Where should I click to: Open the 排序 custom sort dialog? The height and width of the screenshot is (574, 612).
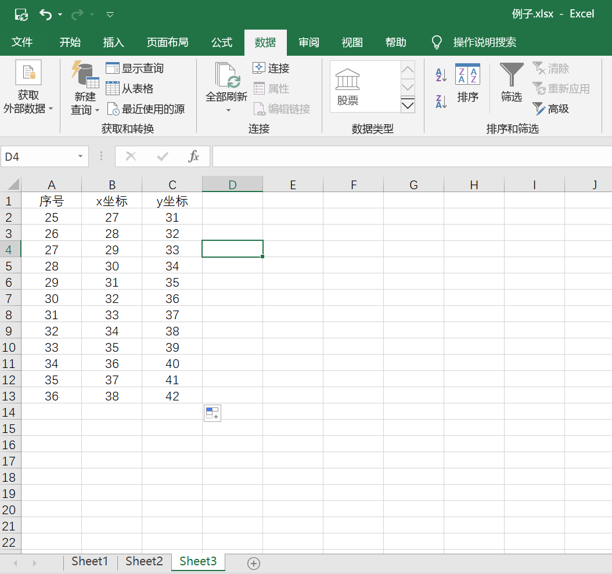pyautogui.click(x=467, y=83)
